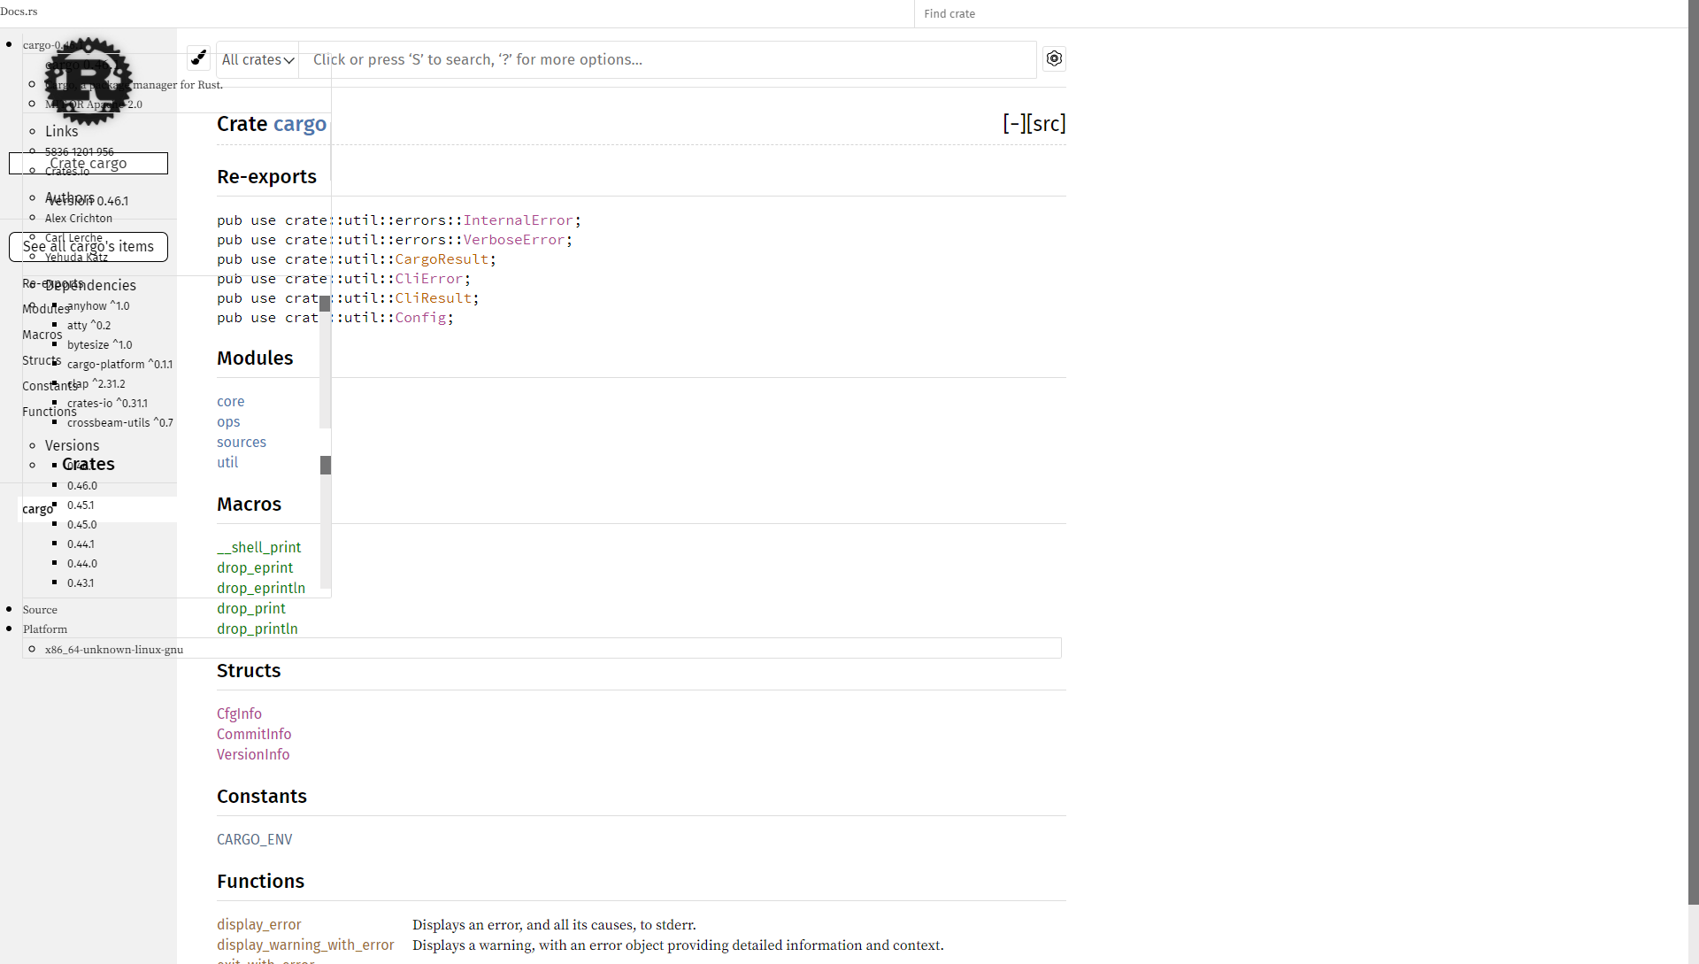Select version 0.45.1 from the versions list

coord(81,505)
